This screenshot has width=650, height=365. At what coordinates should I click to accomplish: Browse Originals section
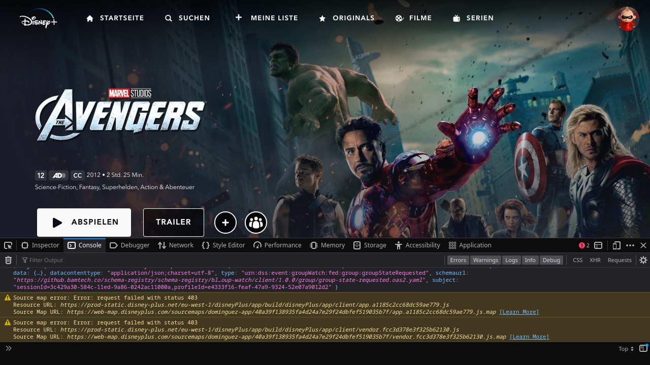pos(346,18)
